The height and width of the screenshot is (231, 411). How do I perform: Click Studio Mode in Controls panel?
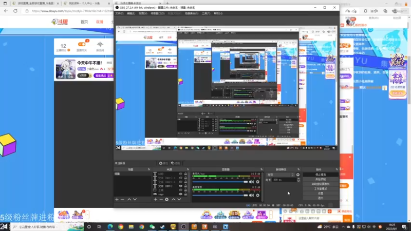[x=321, y=189]
